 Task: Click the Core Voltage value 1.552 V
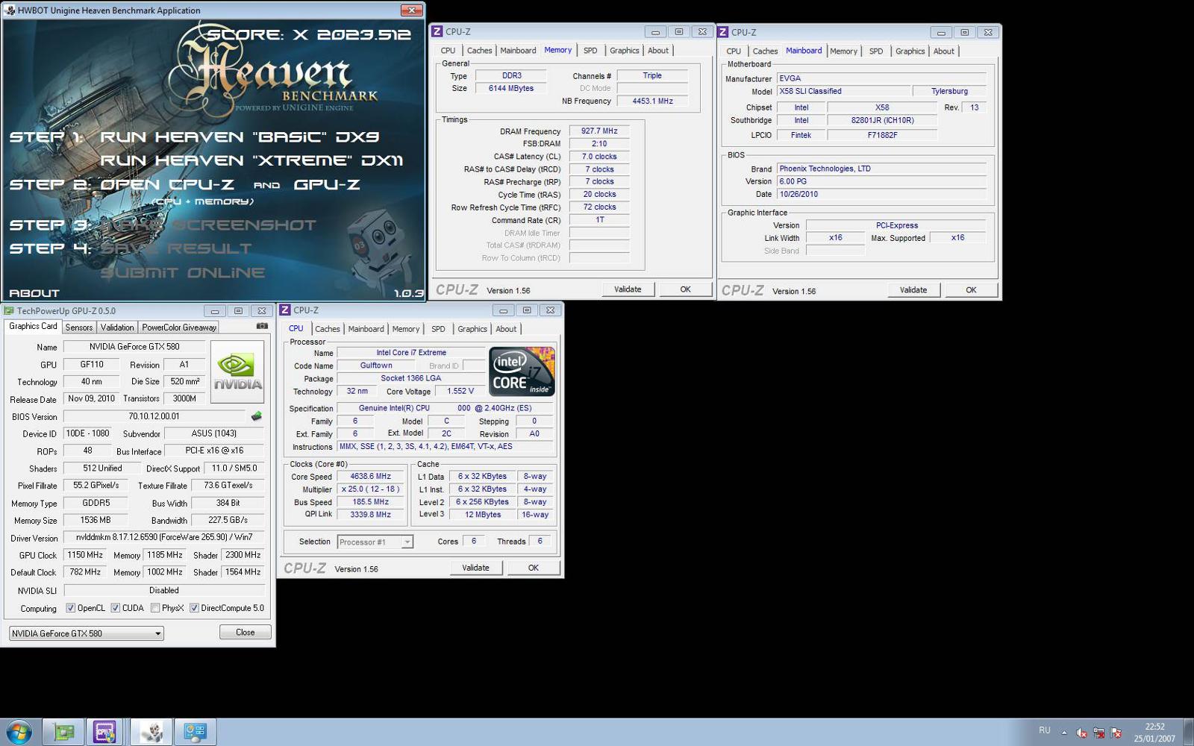tap(460, 391)
